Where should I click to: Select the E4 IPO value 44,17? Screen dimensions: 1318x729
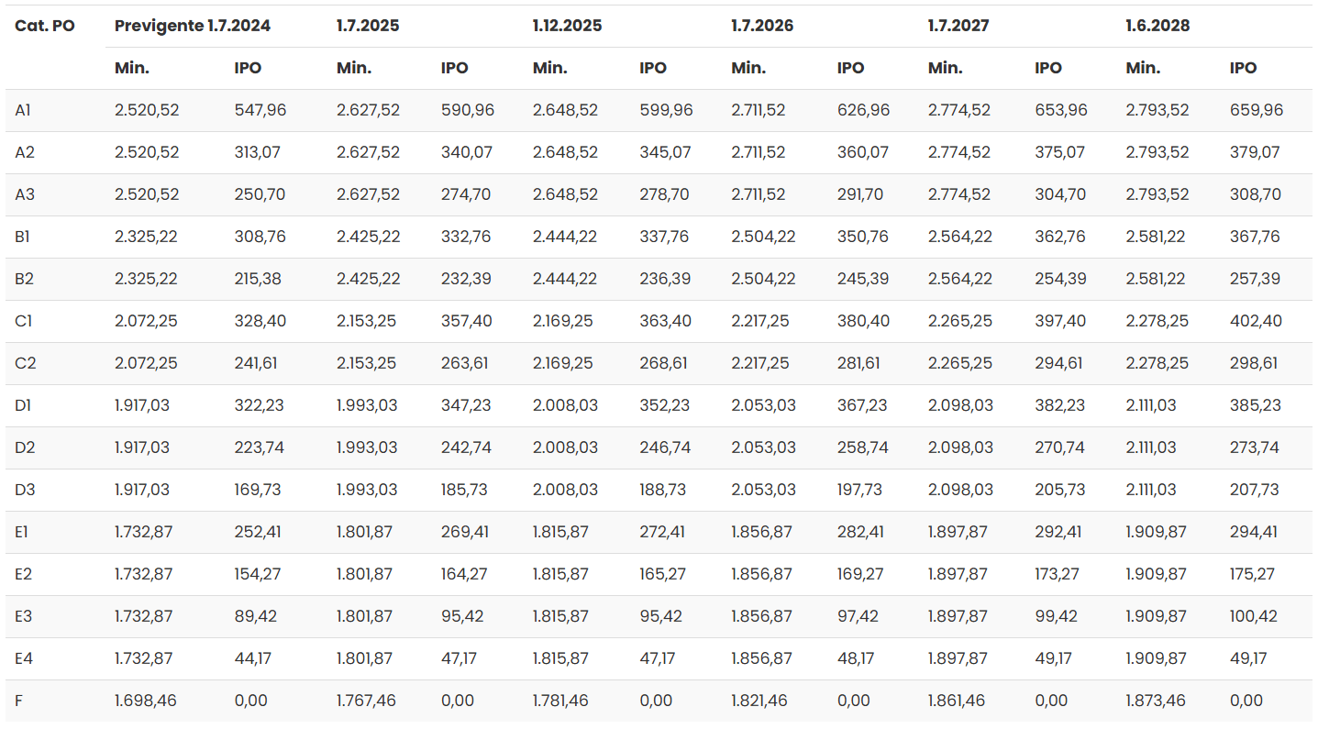point(254,658)
